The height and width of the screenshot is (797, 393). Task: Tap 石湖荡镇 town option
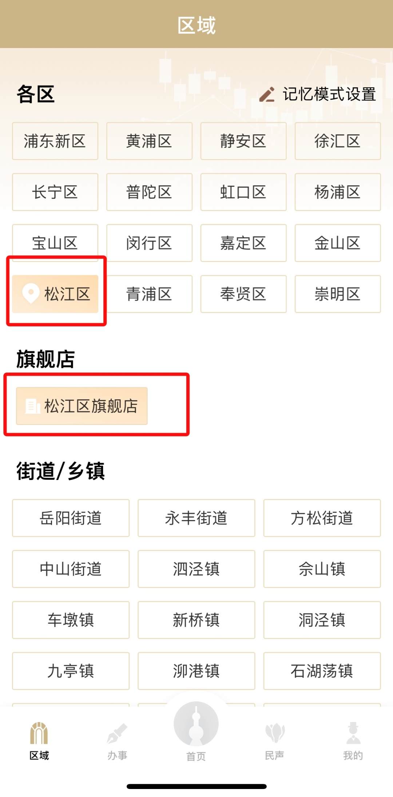322,671
